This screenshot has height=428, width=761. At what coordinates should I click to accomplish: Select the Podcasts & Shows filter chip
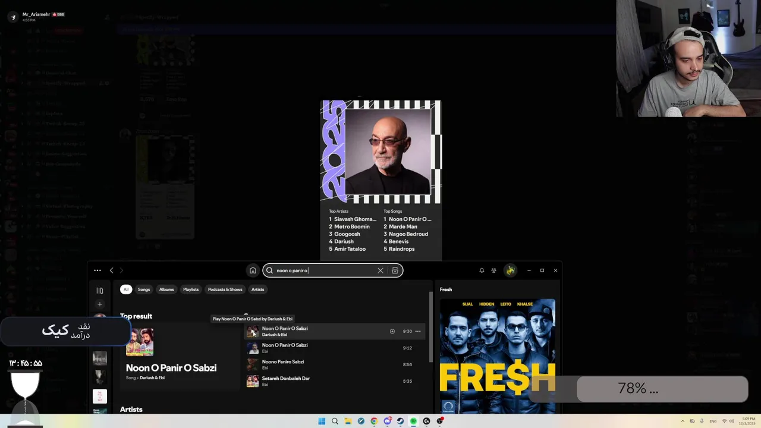(225, 289)
